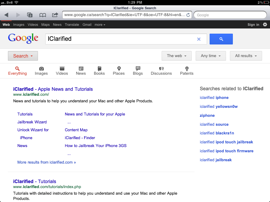This screenshot has height=202, width=270.
Task: Open the 'Any time' dropdown
Action: pyautogui.click(x=211, y=56)
